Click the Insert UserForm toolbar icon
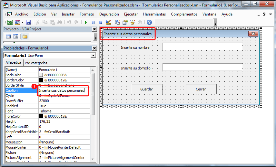 tap(17, 22)
